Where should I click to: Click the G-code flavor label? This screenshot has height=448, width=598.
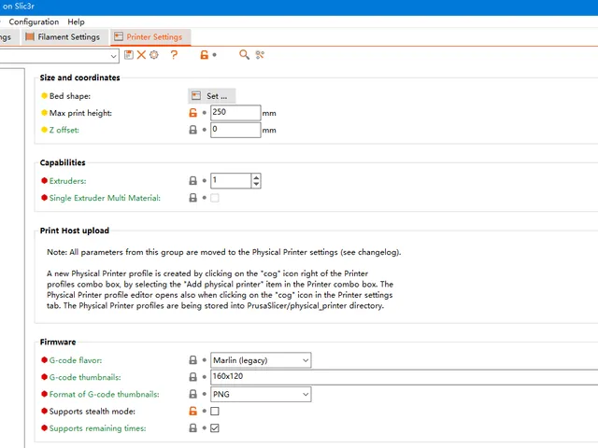[76, 360]
